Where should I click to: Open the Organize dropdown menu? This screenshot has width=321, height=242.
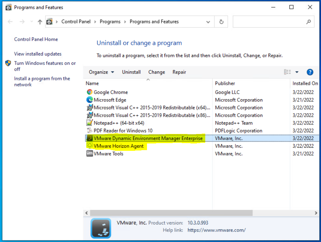101,72
